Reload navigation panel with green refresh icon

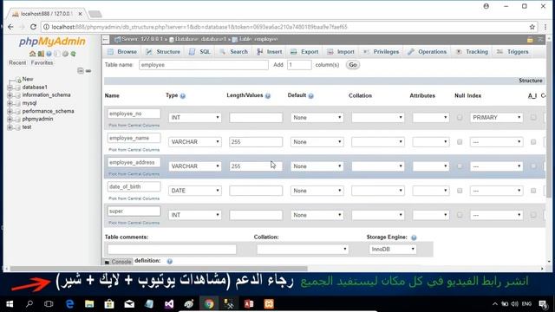pyautogui.click(x=73, y=54)
